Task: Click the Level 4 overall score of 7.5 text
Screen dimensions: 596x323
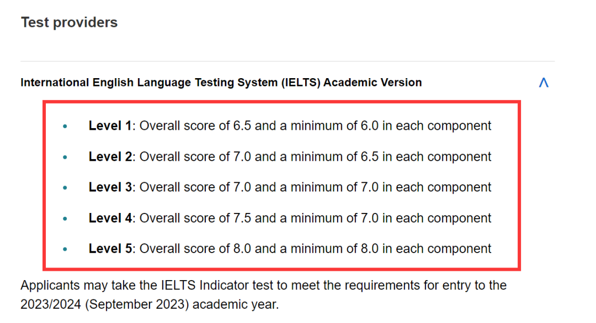Action: [195, 218]
